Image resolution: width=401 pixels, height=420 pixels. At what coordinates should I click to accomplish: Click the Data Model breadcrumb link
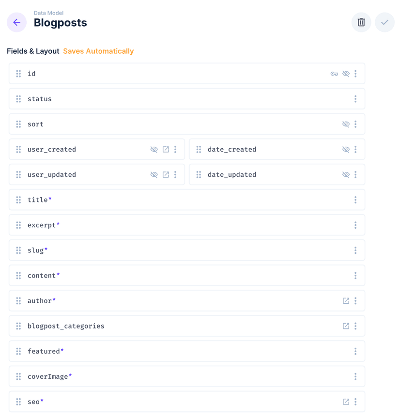tap(48, 13)
